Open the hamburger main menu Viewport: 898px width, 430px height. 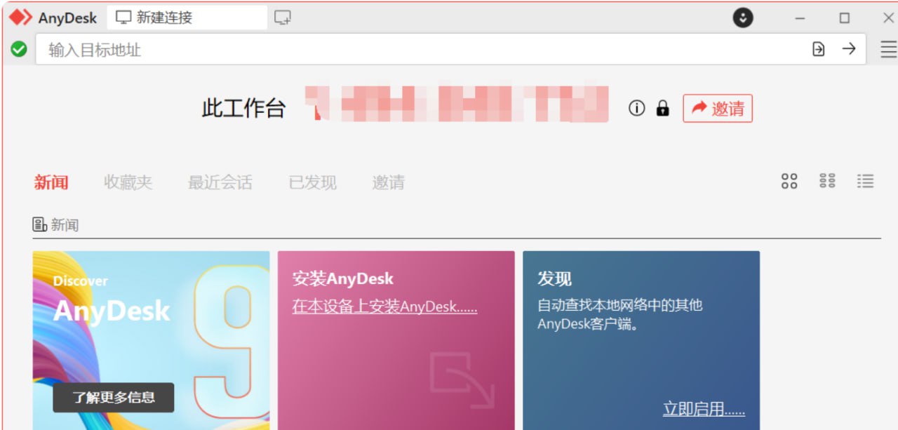click(x=888, y=49)
